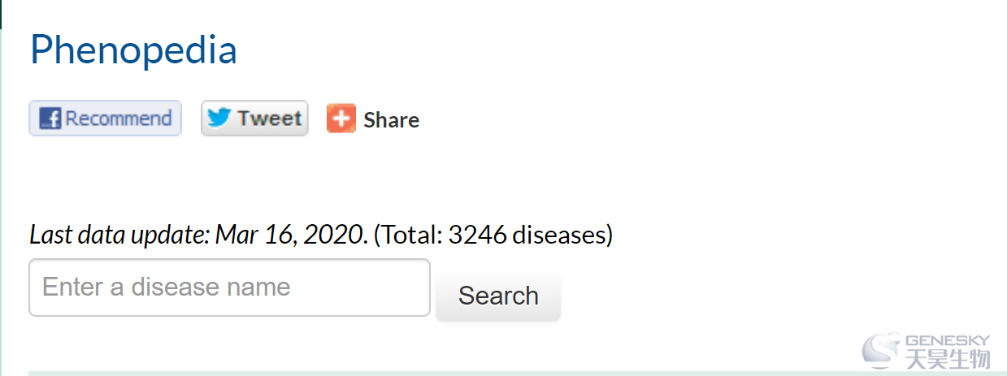
Task: Focus the "Enter a disease name" field
Action: coord(229,287)
